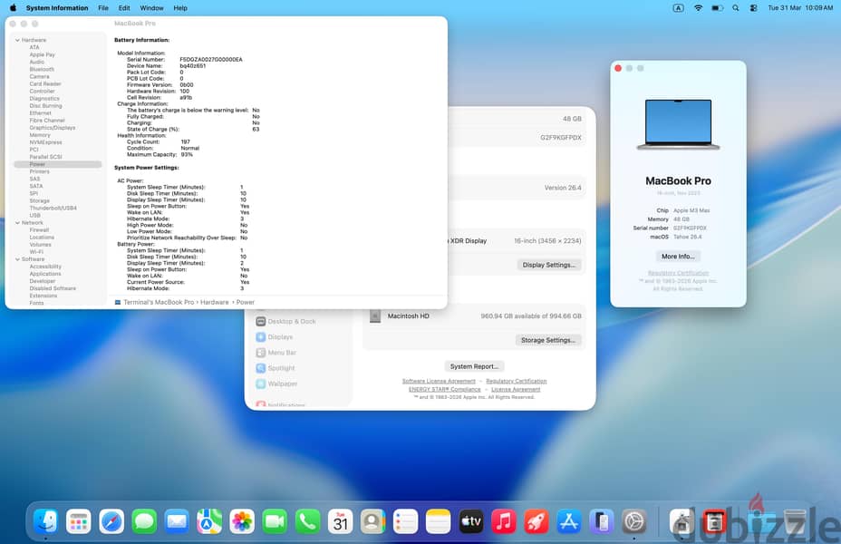Click Terminal's MacBook Pro in path bar
This screenshot has height=544, width=841.
coord(159,302)
